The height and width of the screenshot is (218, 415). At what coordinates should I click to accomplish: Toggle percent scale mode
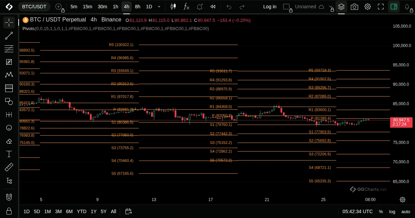[381, 211]
